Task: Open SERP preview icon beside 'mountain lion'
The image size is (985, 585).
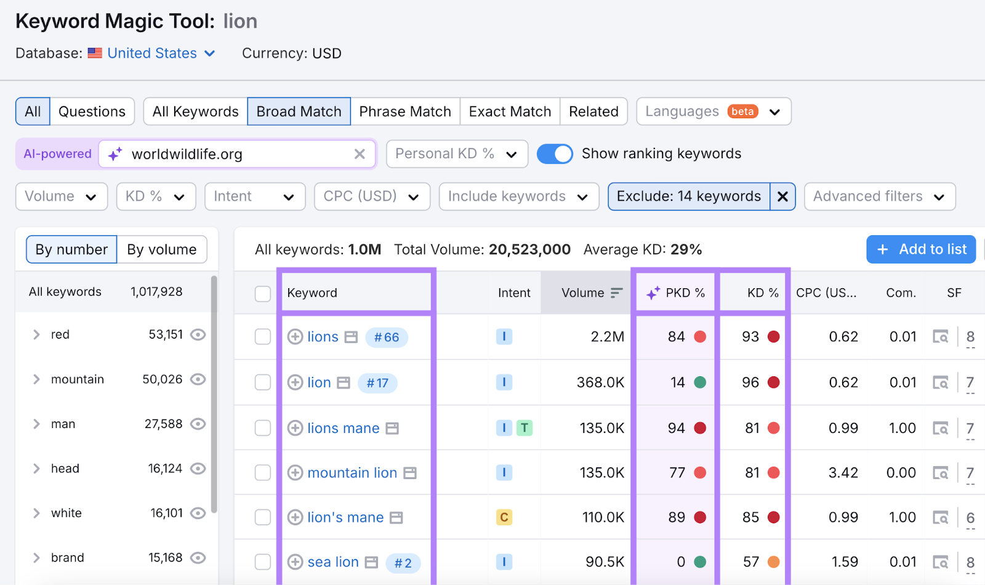Action: coord(410,473)
